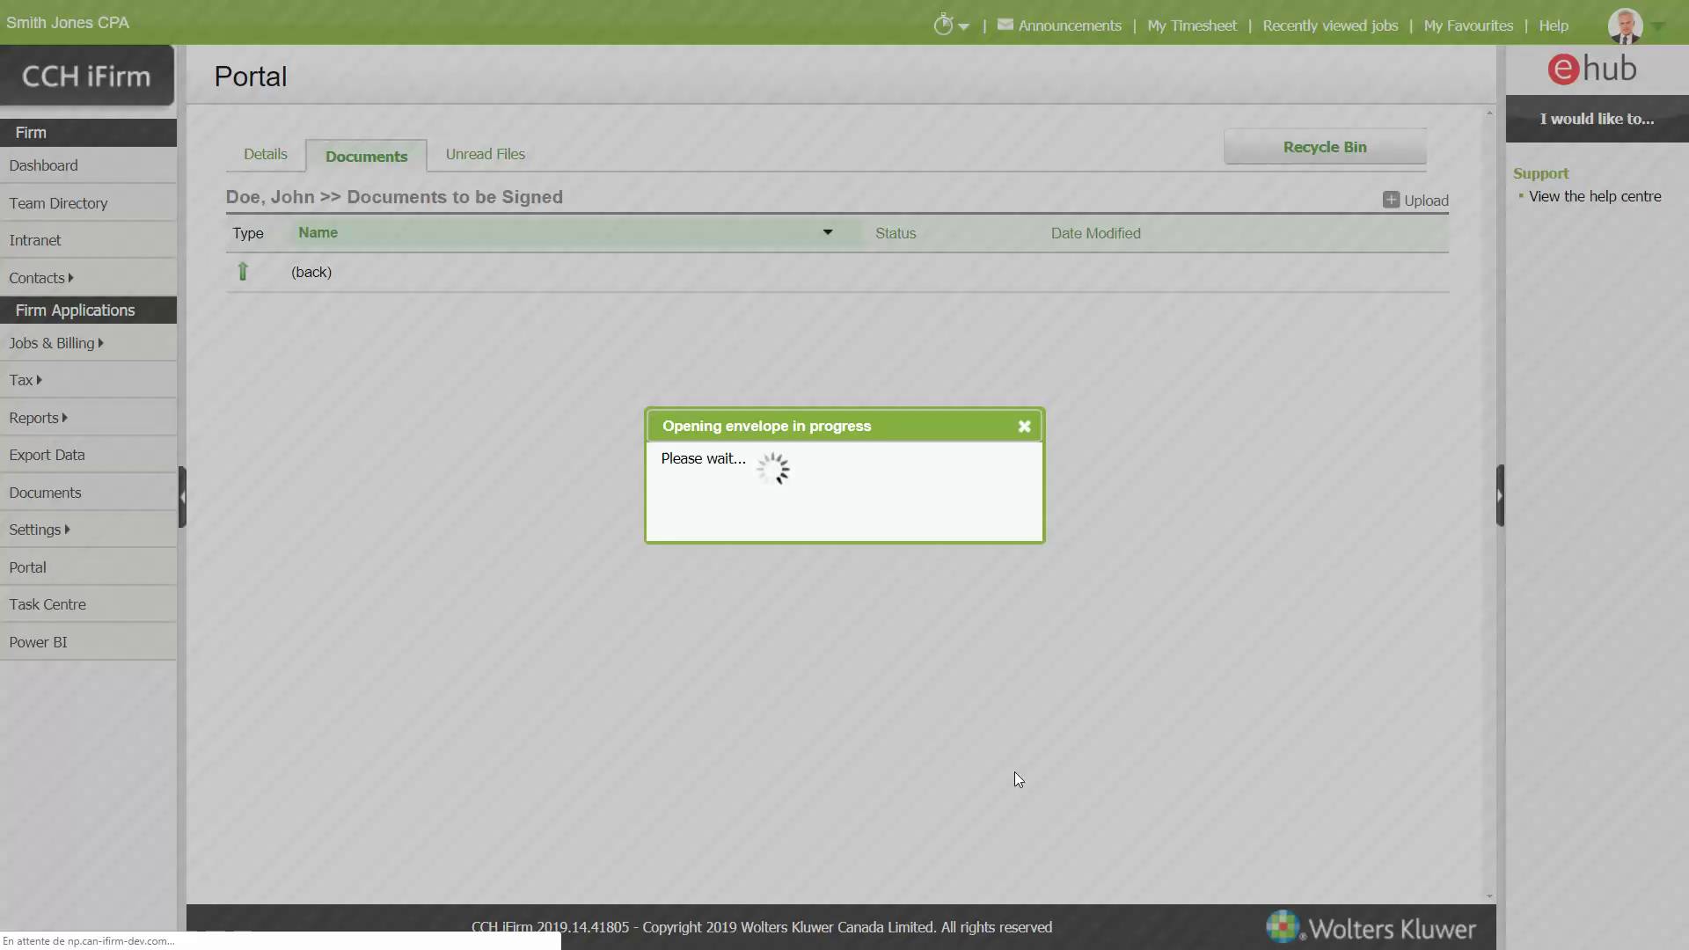Expand the Reports submenu

click(x=39, y=418)
